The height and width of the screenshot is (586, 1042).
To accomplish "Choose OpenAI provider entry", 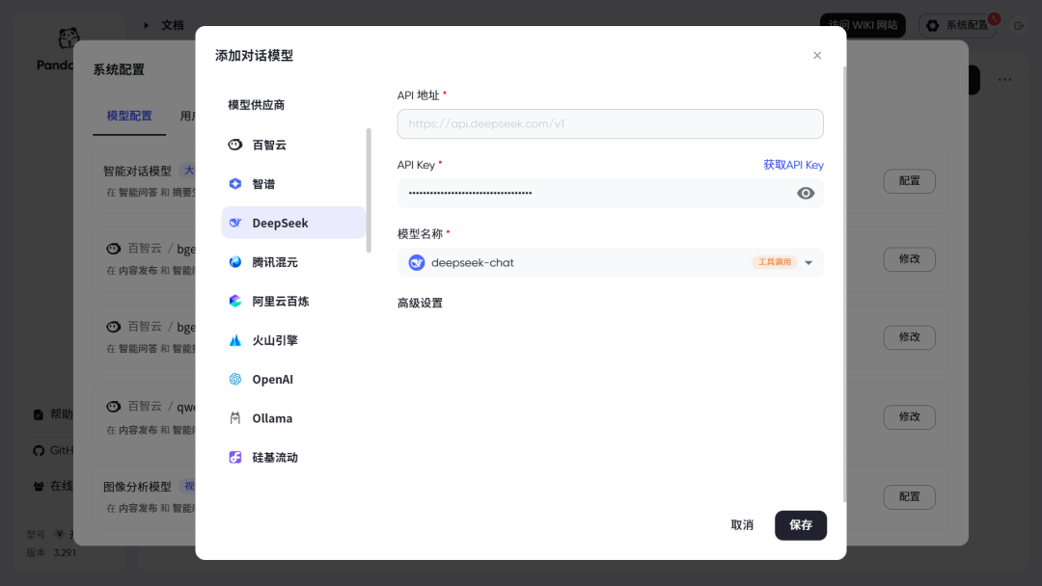I will coord(293,379).
